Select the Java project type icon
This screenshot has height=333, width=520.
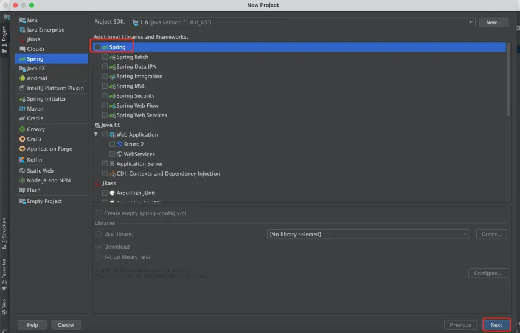tap(23, 20)
